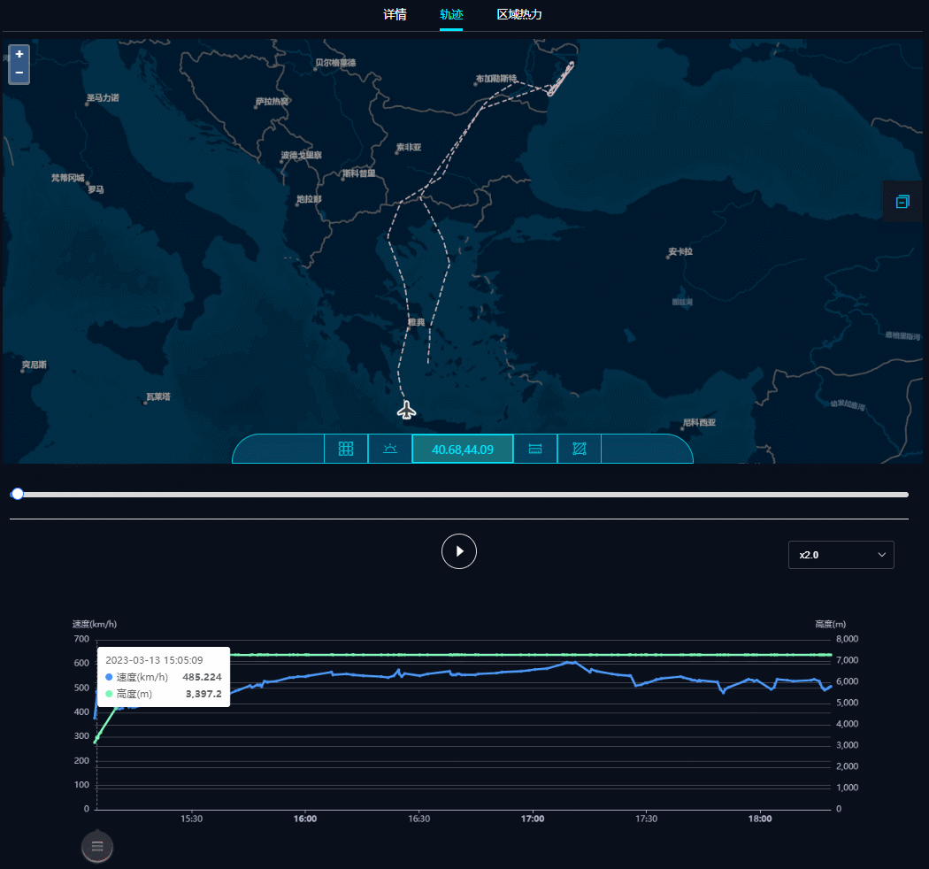Play the flight track animation
The height and width of the screenshot is (869, 929).
coord(459,551)
